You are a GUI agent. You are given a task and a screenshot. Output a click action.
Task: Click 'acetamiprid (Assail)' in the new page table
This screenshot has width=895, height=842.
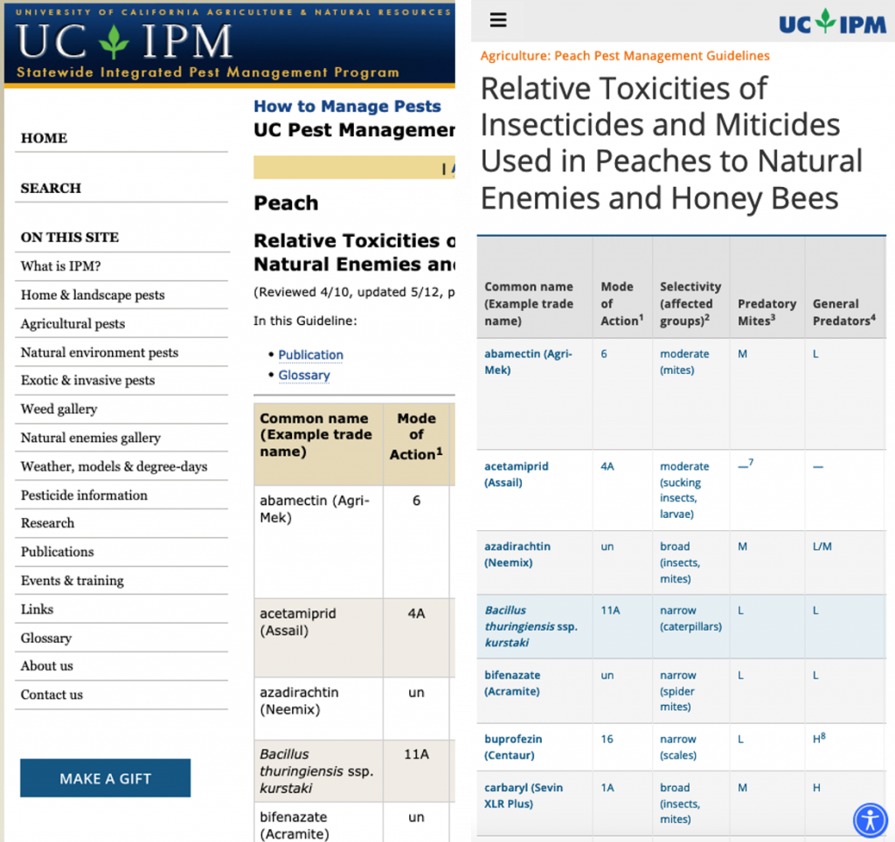[x=516, y=474]
